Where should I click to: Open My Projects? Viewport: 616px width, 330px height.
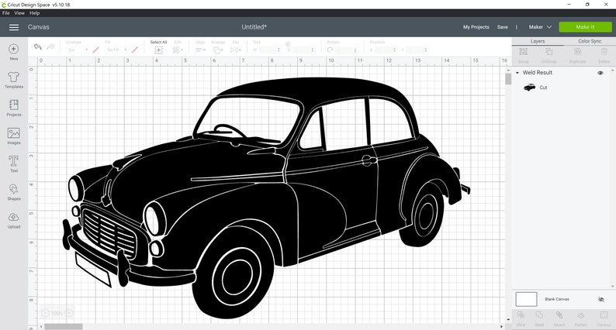(x=476, y=27)
